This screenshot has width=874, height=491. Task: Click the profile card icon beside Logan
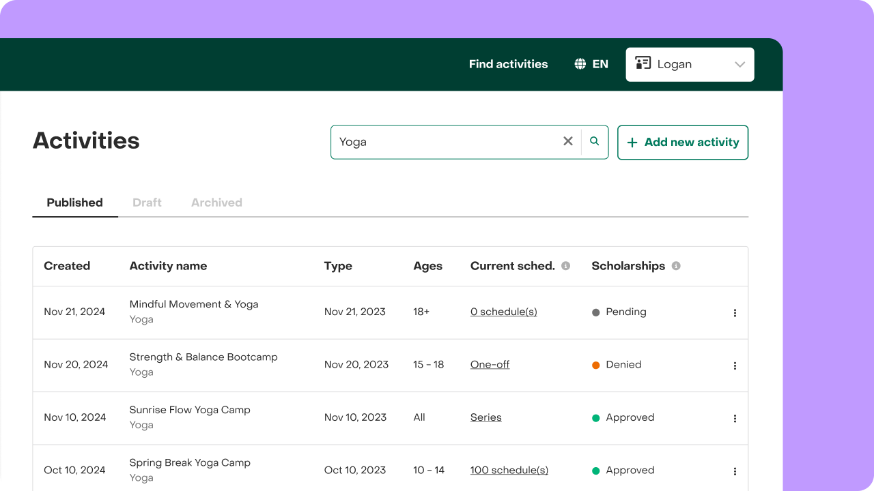(643, 63)
